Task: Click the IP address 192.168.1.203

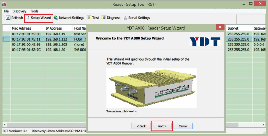Action: click(56, 44)
